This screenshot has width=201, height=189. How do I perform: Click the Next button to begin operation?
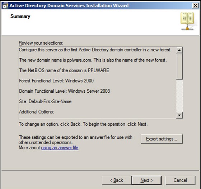(146, 180)
